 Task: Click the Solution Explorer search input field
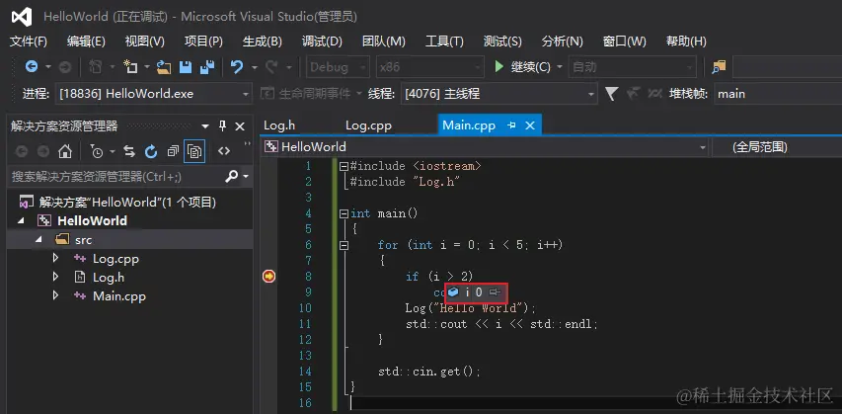click(116, 176)
